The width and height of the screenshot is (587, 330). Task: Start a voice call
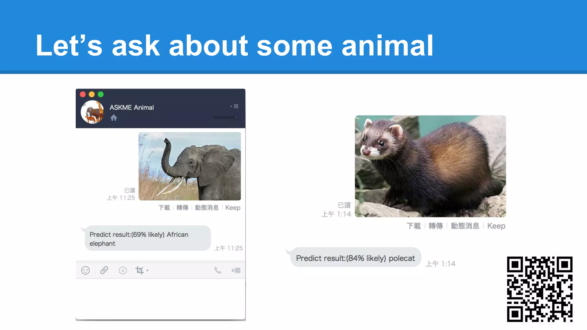(218, 270)
